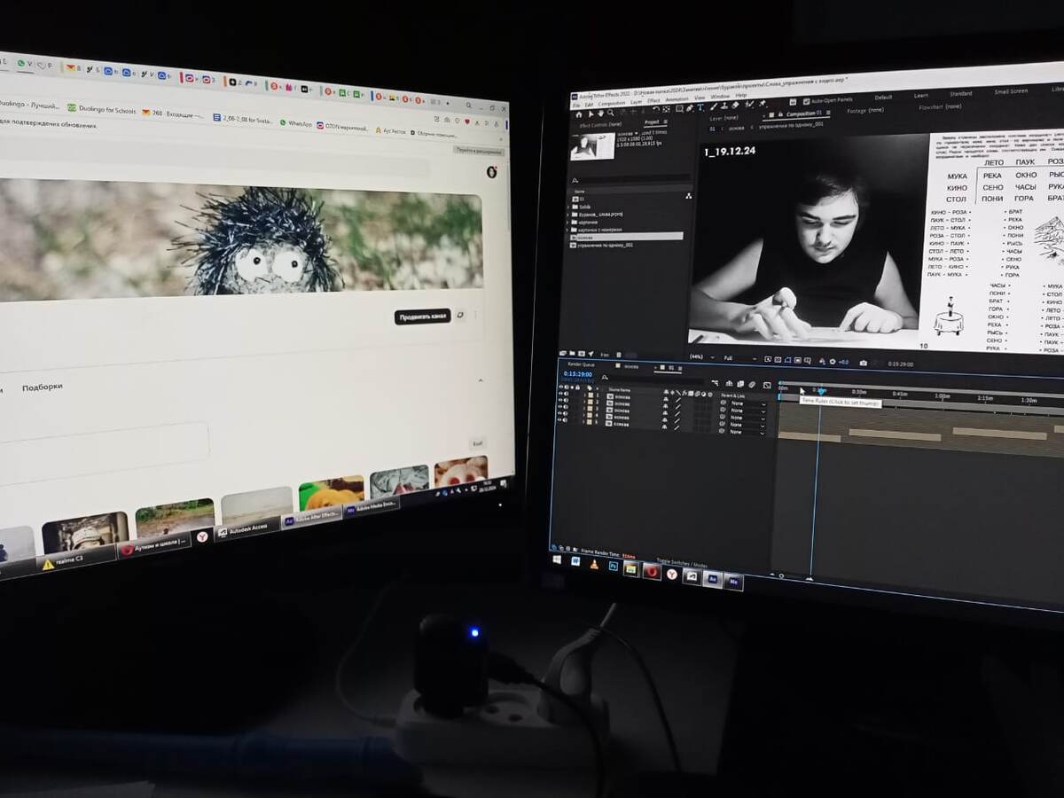Switch to the Small Screen workspace

click(x=1011, y=91)
